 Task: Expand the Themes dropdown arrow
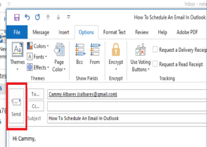click(17, 69)
